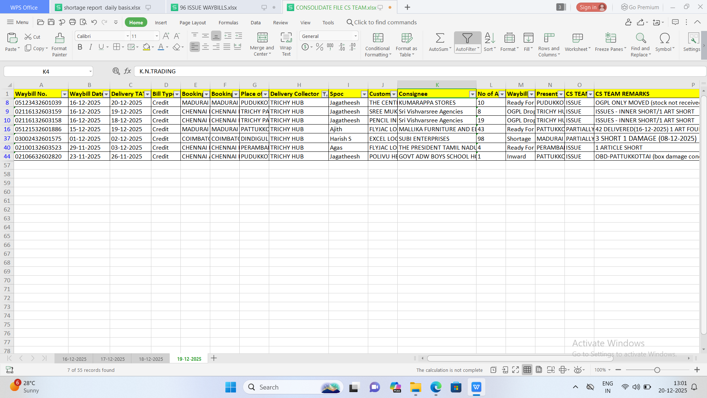The width and height of the screenshot is (707, 398).
Task: Open the General number format dropdown
Action: tap(355, 36)
